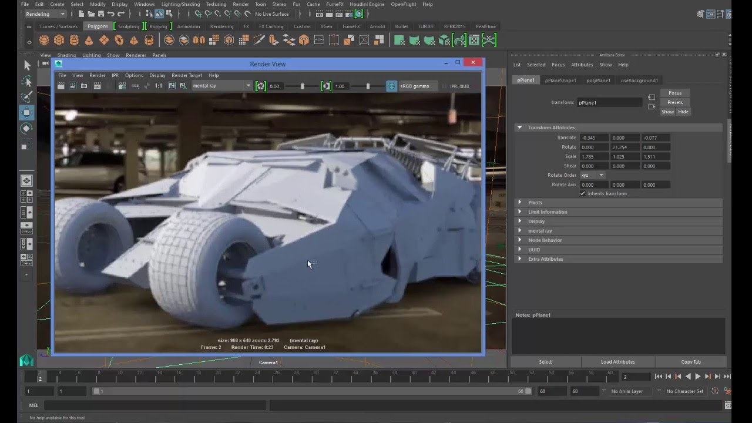This screenshot has height=423, width=752.
Task: Expand the mental ray attribute section
Action: [x=519, y=231]
